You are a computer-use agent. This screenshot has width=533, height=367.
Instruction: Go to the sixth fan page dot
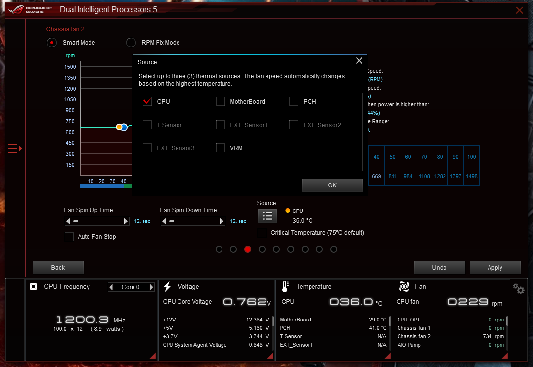pyautogui.click(x=291, y=249)
